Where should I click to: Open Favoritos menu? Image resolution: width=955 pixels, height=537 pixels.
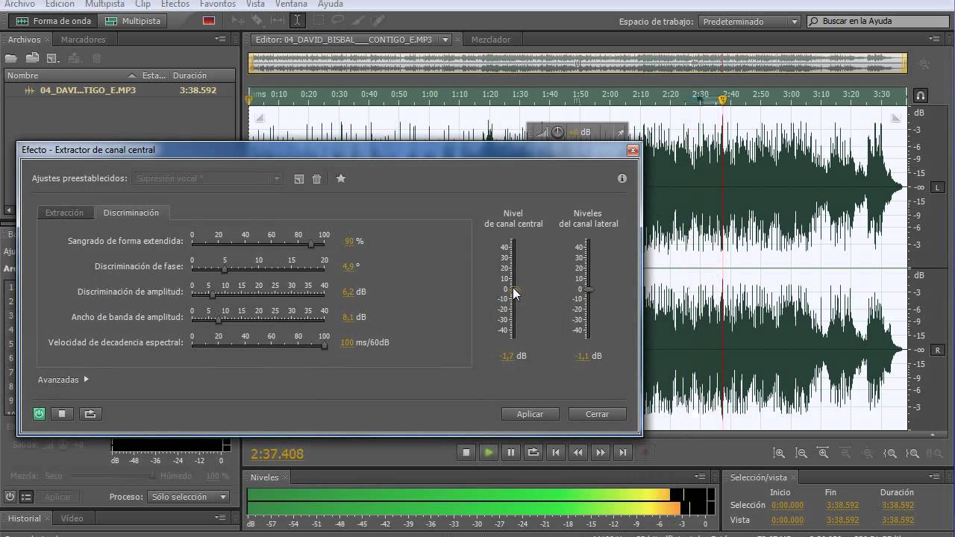[217, 4]
